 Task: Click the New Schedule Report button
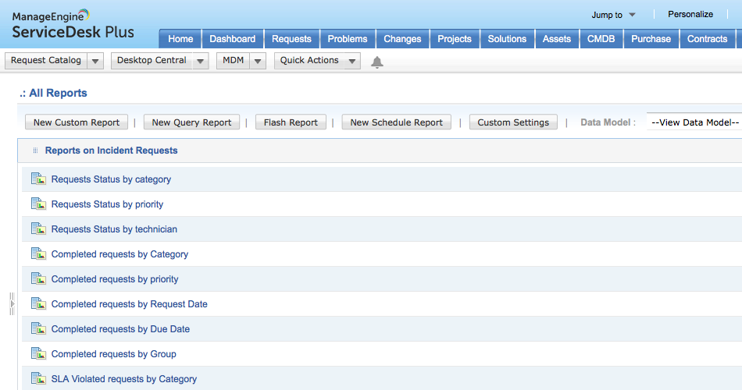coord(397,122)
